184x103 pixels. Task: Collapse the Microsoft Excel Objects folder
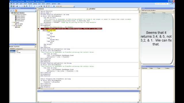[x=12, y=15]
